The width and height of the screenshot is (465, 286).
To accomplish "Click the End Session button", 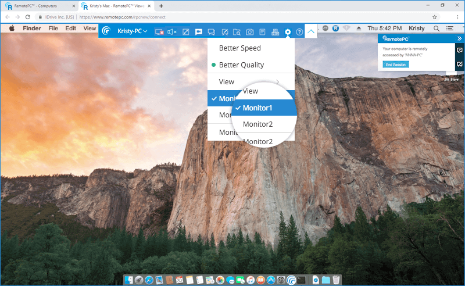I will tap(396, 64).
